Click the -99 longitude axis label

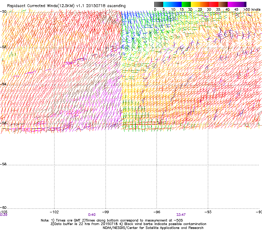click(x=106, y=212)
